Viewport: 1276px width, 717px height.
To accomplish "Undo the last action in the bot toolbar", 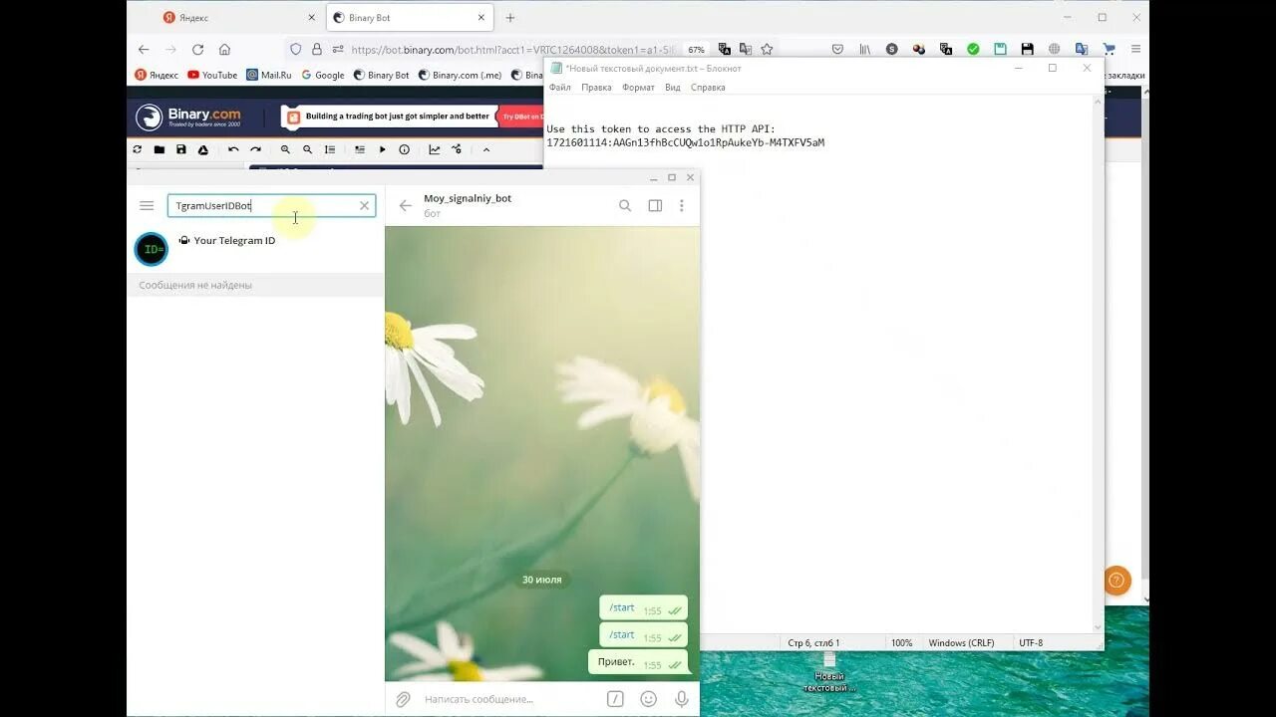I will [x=233, y=149].
